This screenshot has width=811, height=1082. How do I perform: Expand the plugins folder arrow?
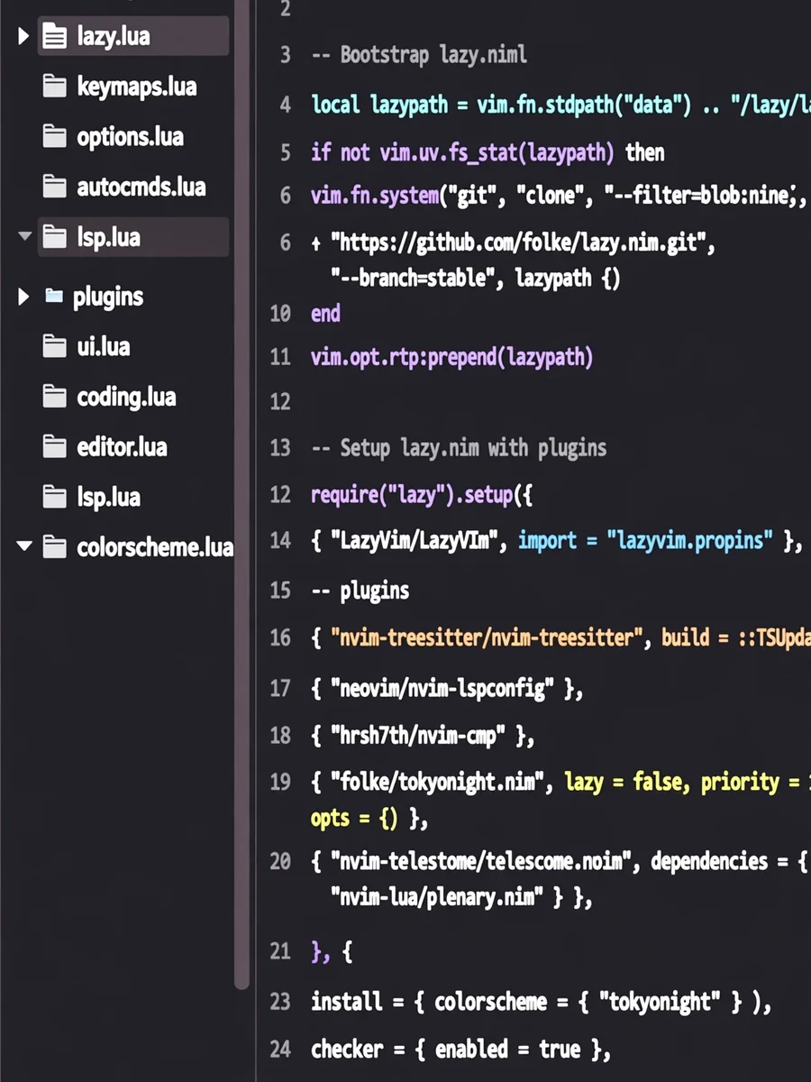[x=23, y=296]
